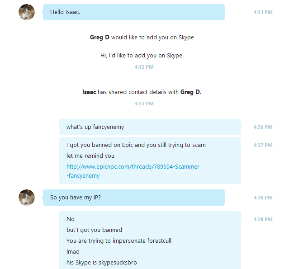Open the cat avatar beside "Hello Isaac."
Screen dimensions: 284x269
(x=27, y=12)
